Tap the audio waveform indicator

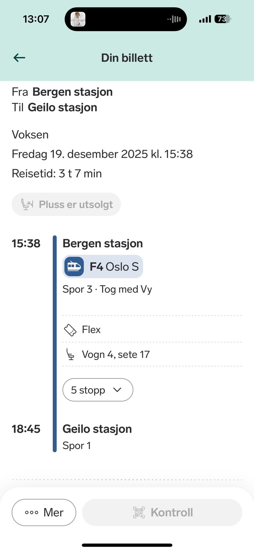pyautogui.click(x=174, y=19)
